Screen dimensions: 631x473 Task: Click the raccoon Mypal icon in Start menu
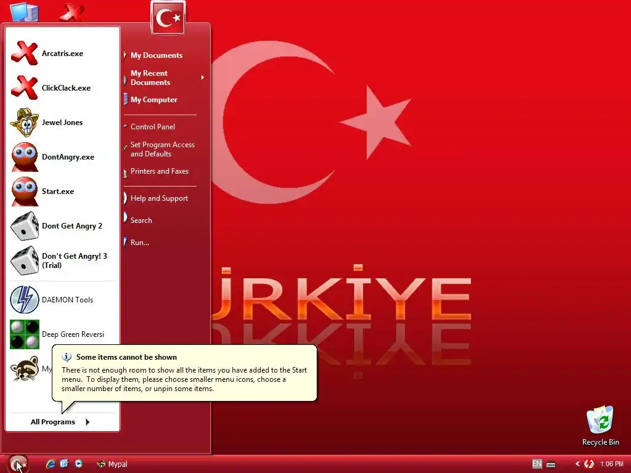(25, 369)
